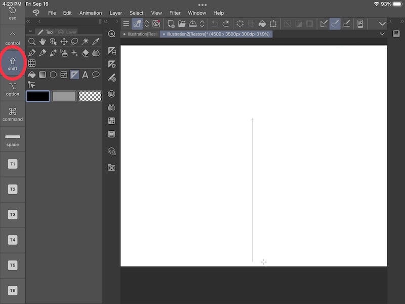Viewport: 405px width, 304px height.
Task: Select the Zoom magnifier tool
Action: (32, 42)
